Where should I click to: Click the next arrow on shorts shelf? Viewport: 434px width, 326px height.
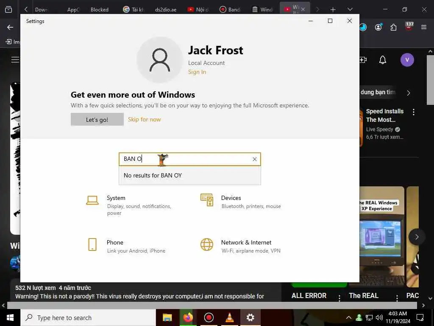(x=417, y=237)
